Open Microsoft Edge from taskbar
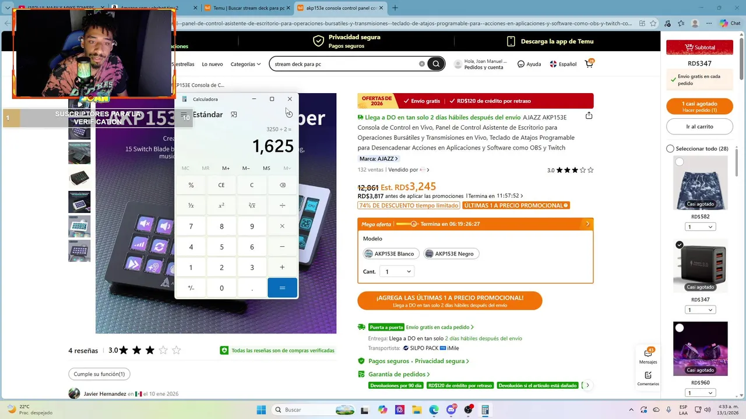This screenshot has height=419, width=746. pyautogui.click(x=434, y=410)
